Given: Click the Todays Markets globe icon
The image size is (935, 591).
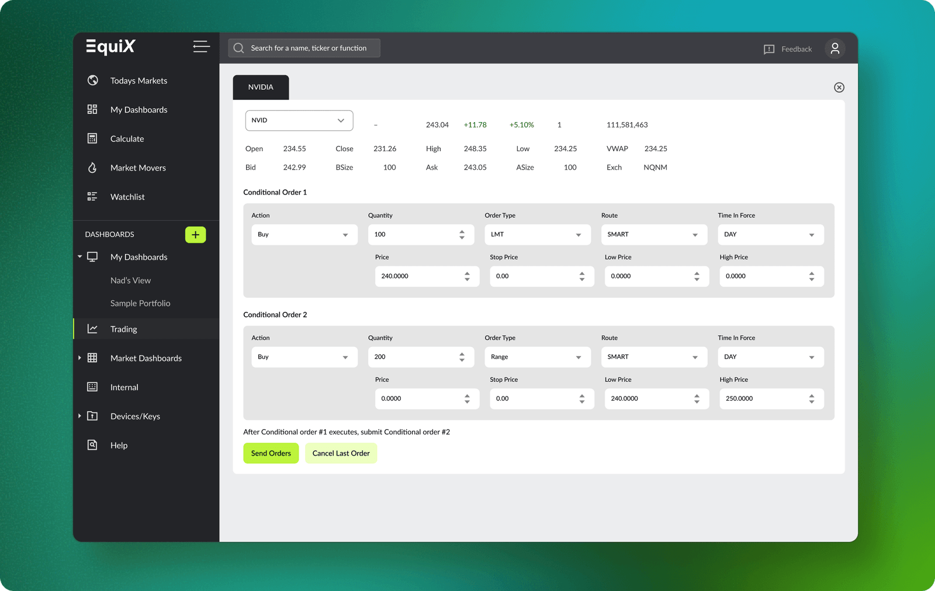Looking at the screenshot, I should coord(92,81).
